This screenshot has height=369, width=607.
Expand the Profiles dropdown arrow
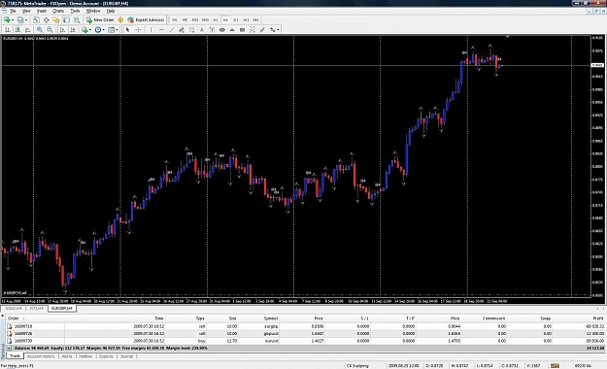[x=26, y=20]
